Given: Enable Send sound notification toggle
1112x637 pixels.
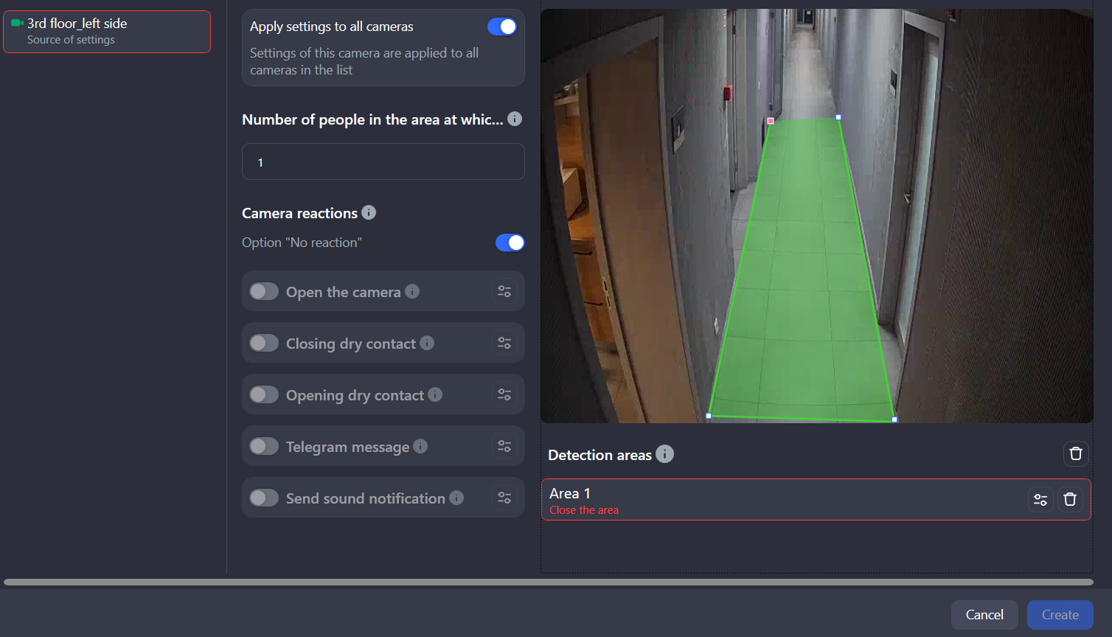Looking at the screenshot, I should (x=264, y=498).
